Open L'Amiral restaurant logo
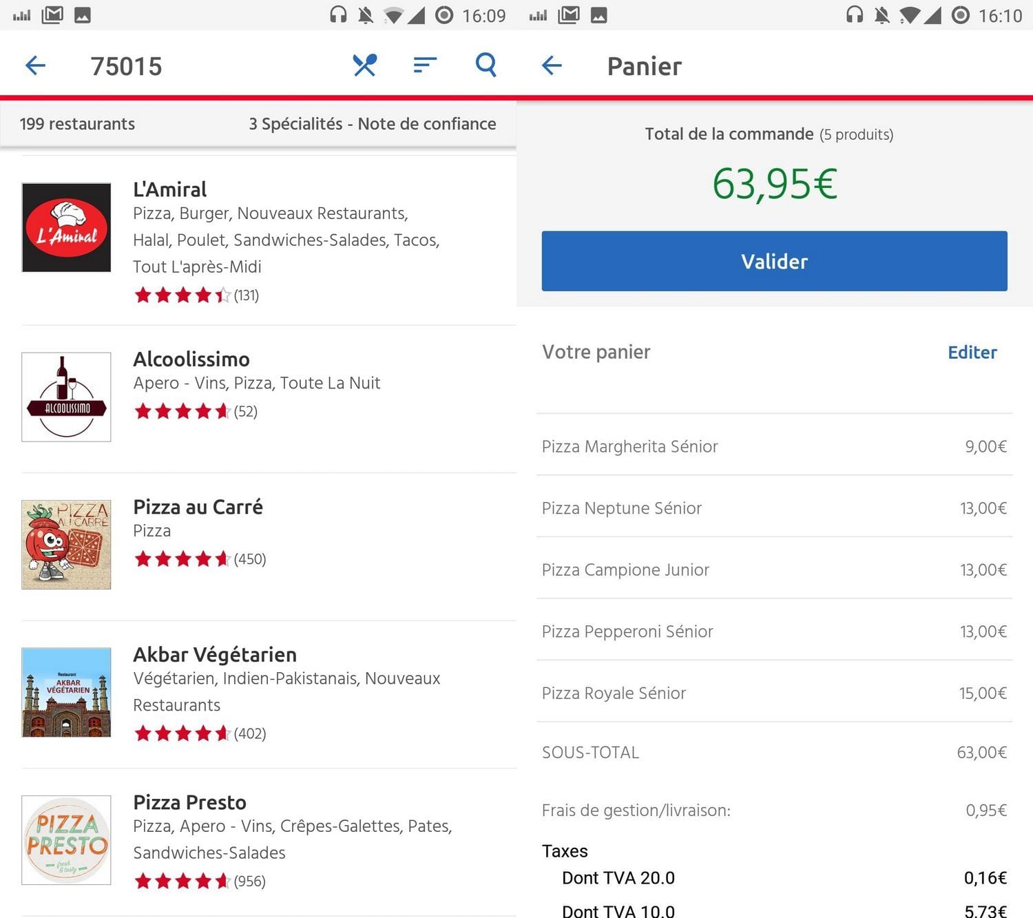Image resolution: width=1033 pixels, height=918 pixels. [66, 227]
